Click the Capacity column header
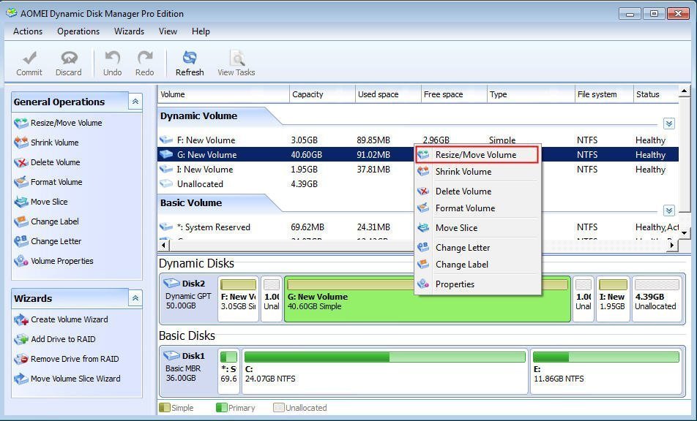 point(322,94)
